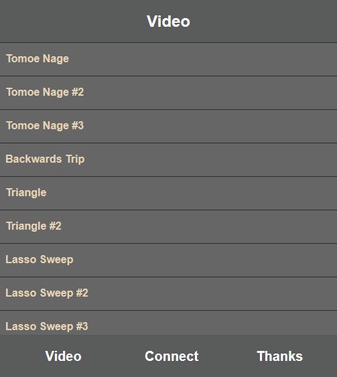
Task: Select Tomoe Nage #2 from the list
Action: [168, 92]
